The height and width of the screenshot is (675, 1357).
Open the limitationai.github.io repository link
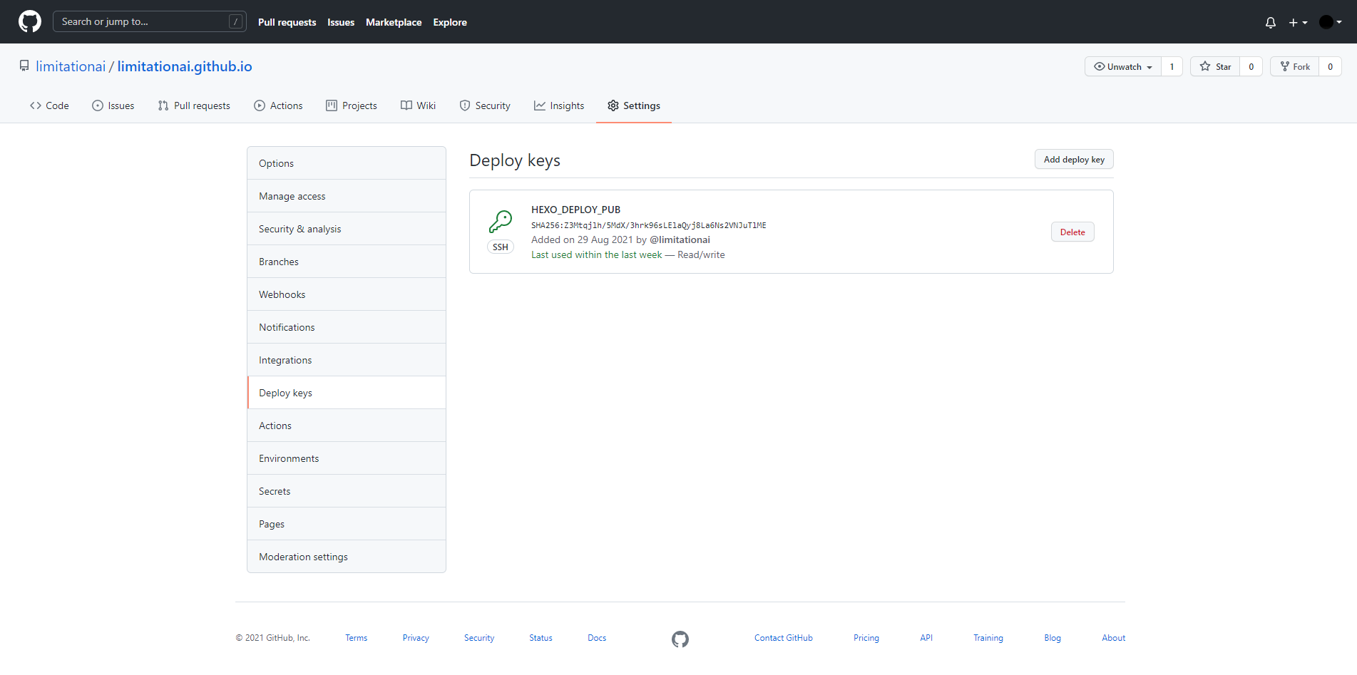[185, 66]
